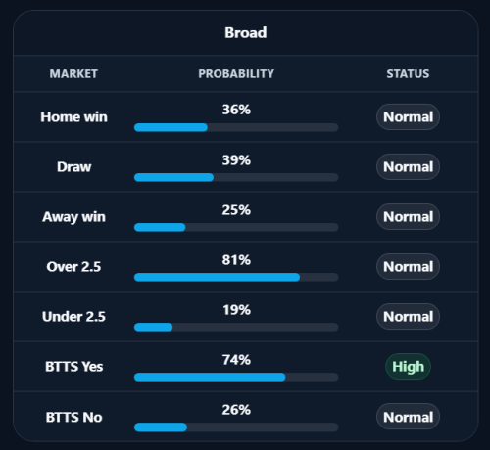Click the Under 2.5 probability bar
The image size is (490, 450).
tap(236, 327)
